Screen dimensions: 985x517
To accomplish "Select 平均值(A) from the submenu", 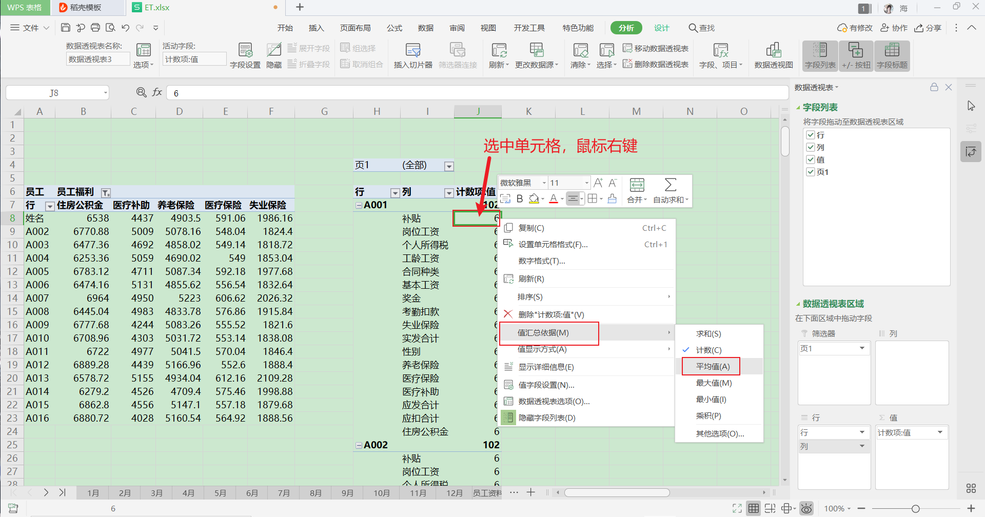I will tap(713, 366).
